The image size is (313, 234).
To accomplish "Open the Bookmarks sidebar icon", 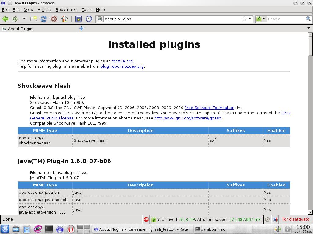I will click(79, 19).
